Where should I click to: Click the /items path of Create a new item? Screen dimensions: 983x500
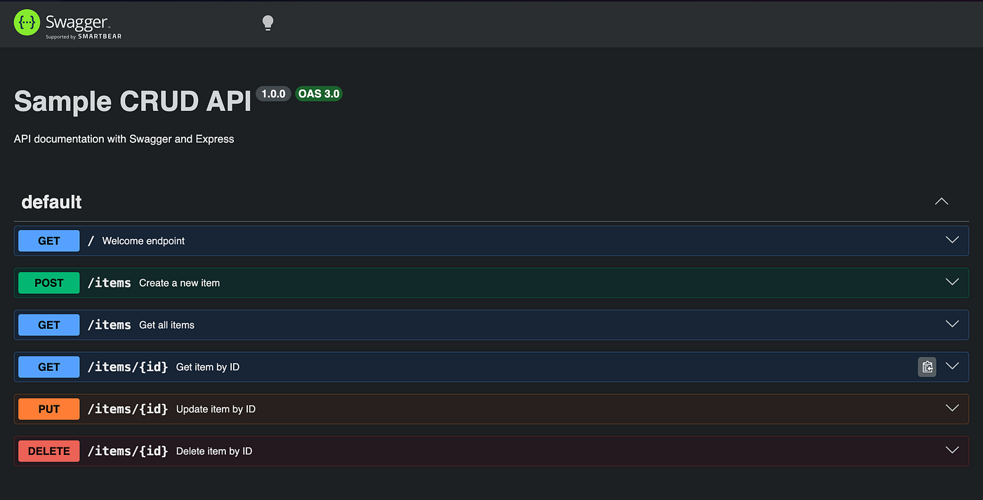point(110,283)
